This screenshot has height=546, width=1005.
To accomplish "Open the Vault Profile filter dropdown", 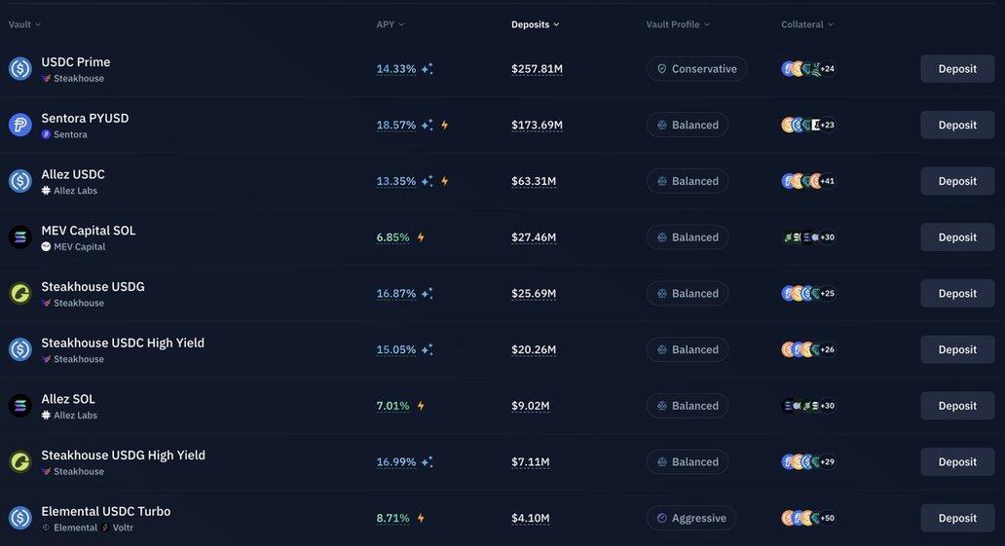I will click(x=678, y=24).
